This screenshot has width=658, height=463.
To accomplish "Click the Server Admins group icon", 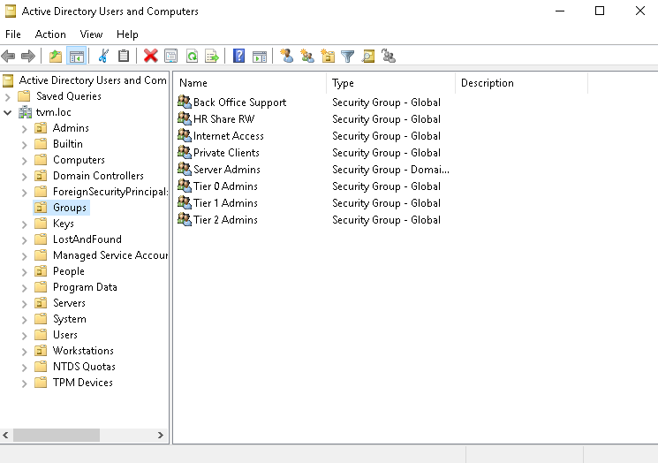I will [x=185, y=169].
